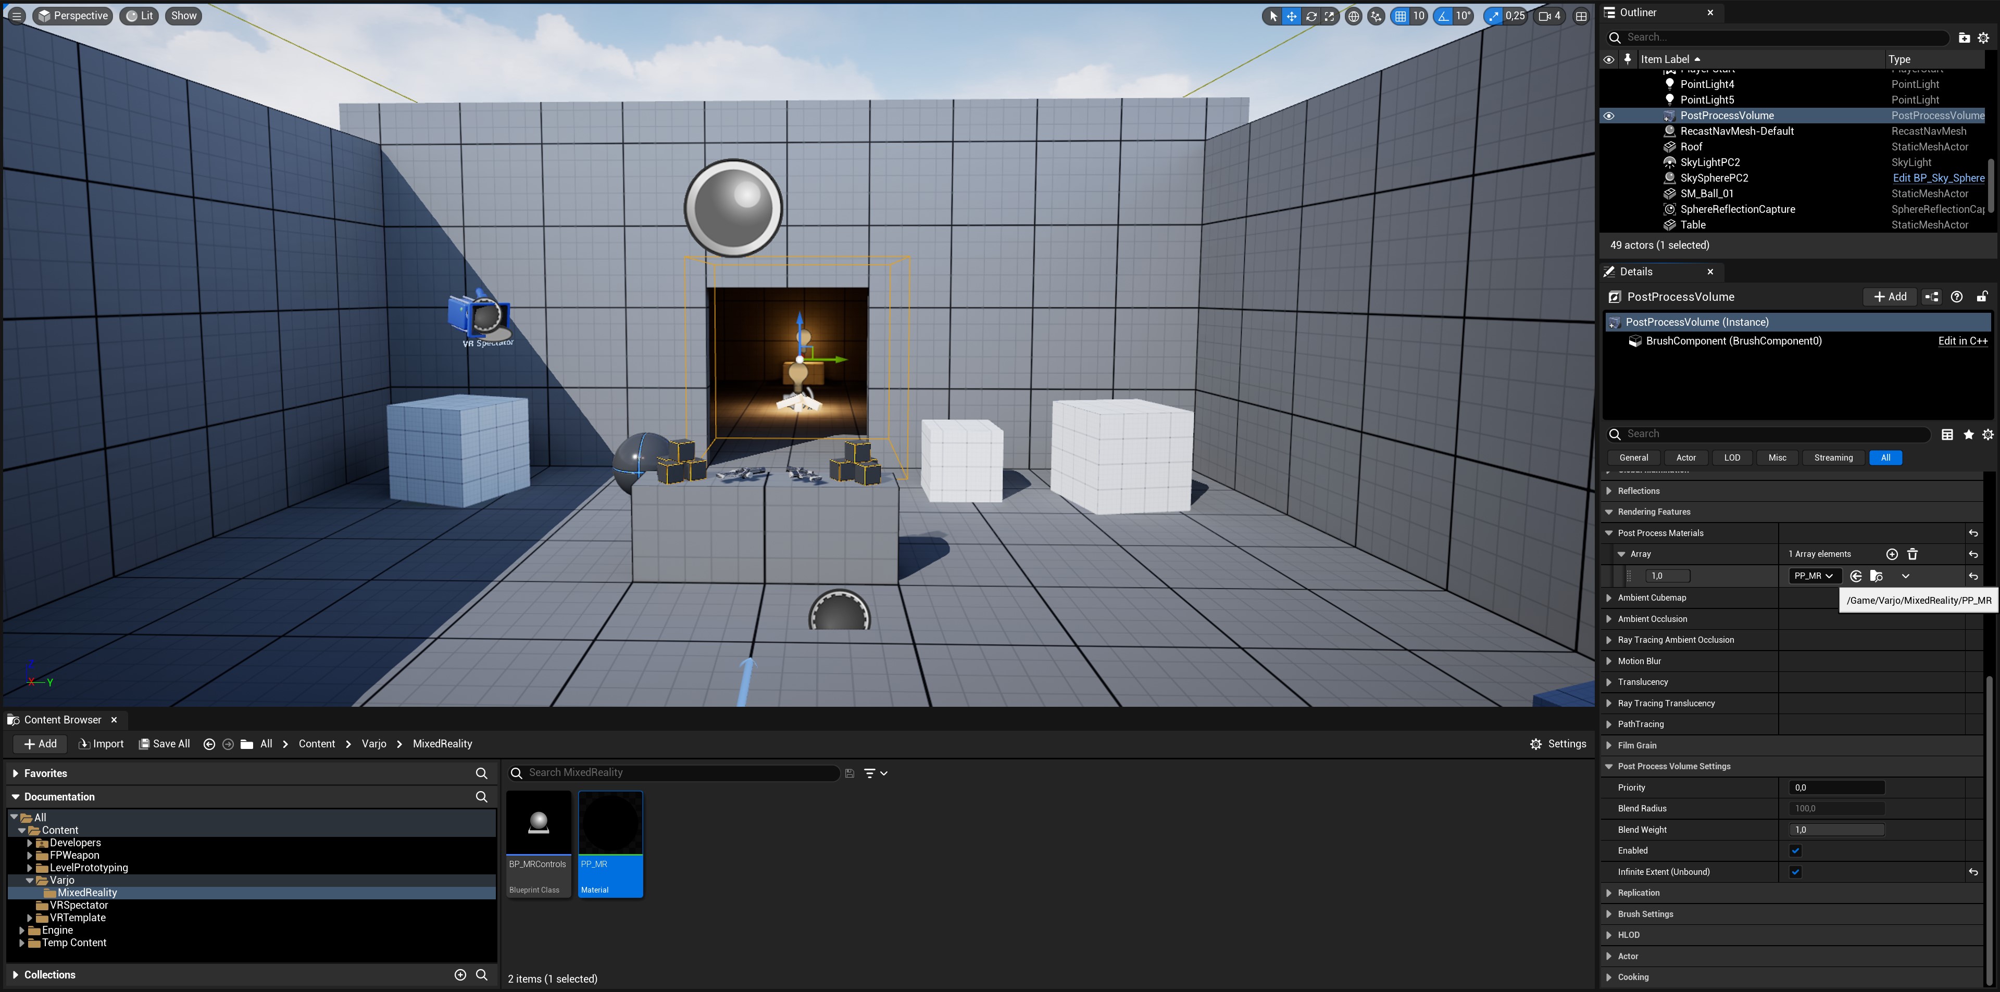This screenshot has height=992, width=2000.
Task: Toggle surface snapping icon
Action: pyautogui.click(x=1376, y=16)
